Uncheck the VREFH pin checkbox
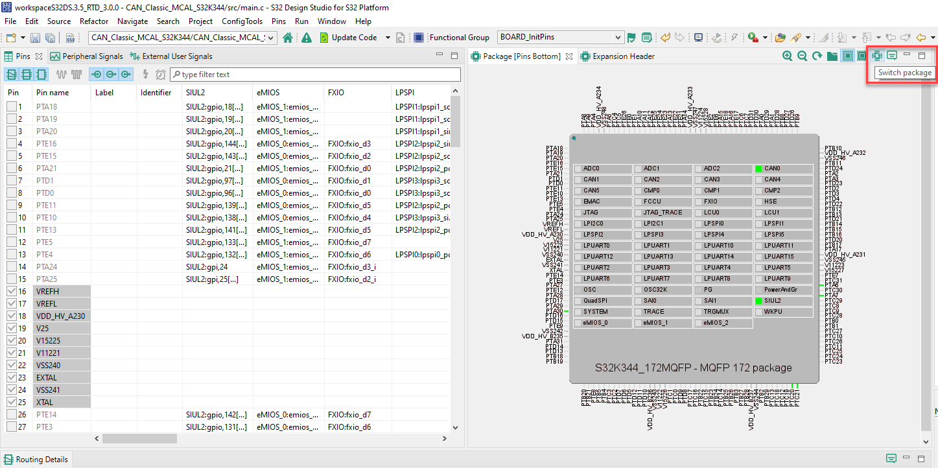The image size is (938, 468). [10, 290]
